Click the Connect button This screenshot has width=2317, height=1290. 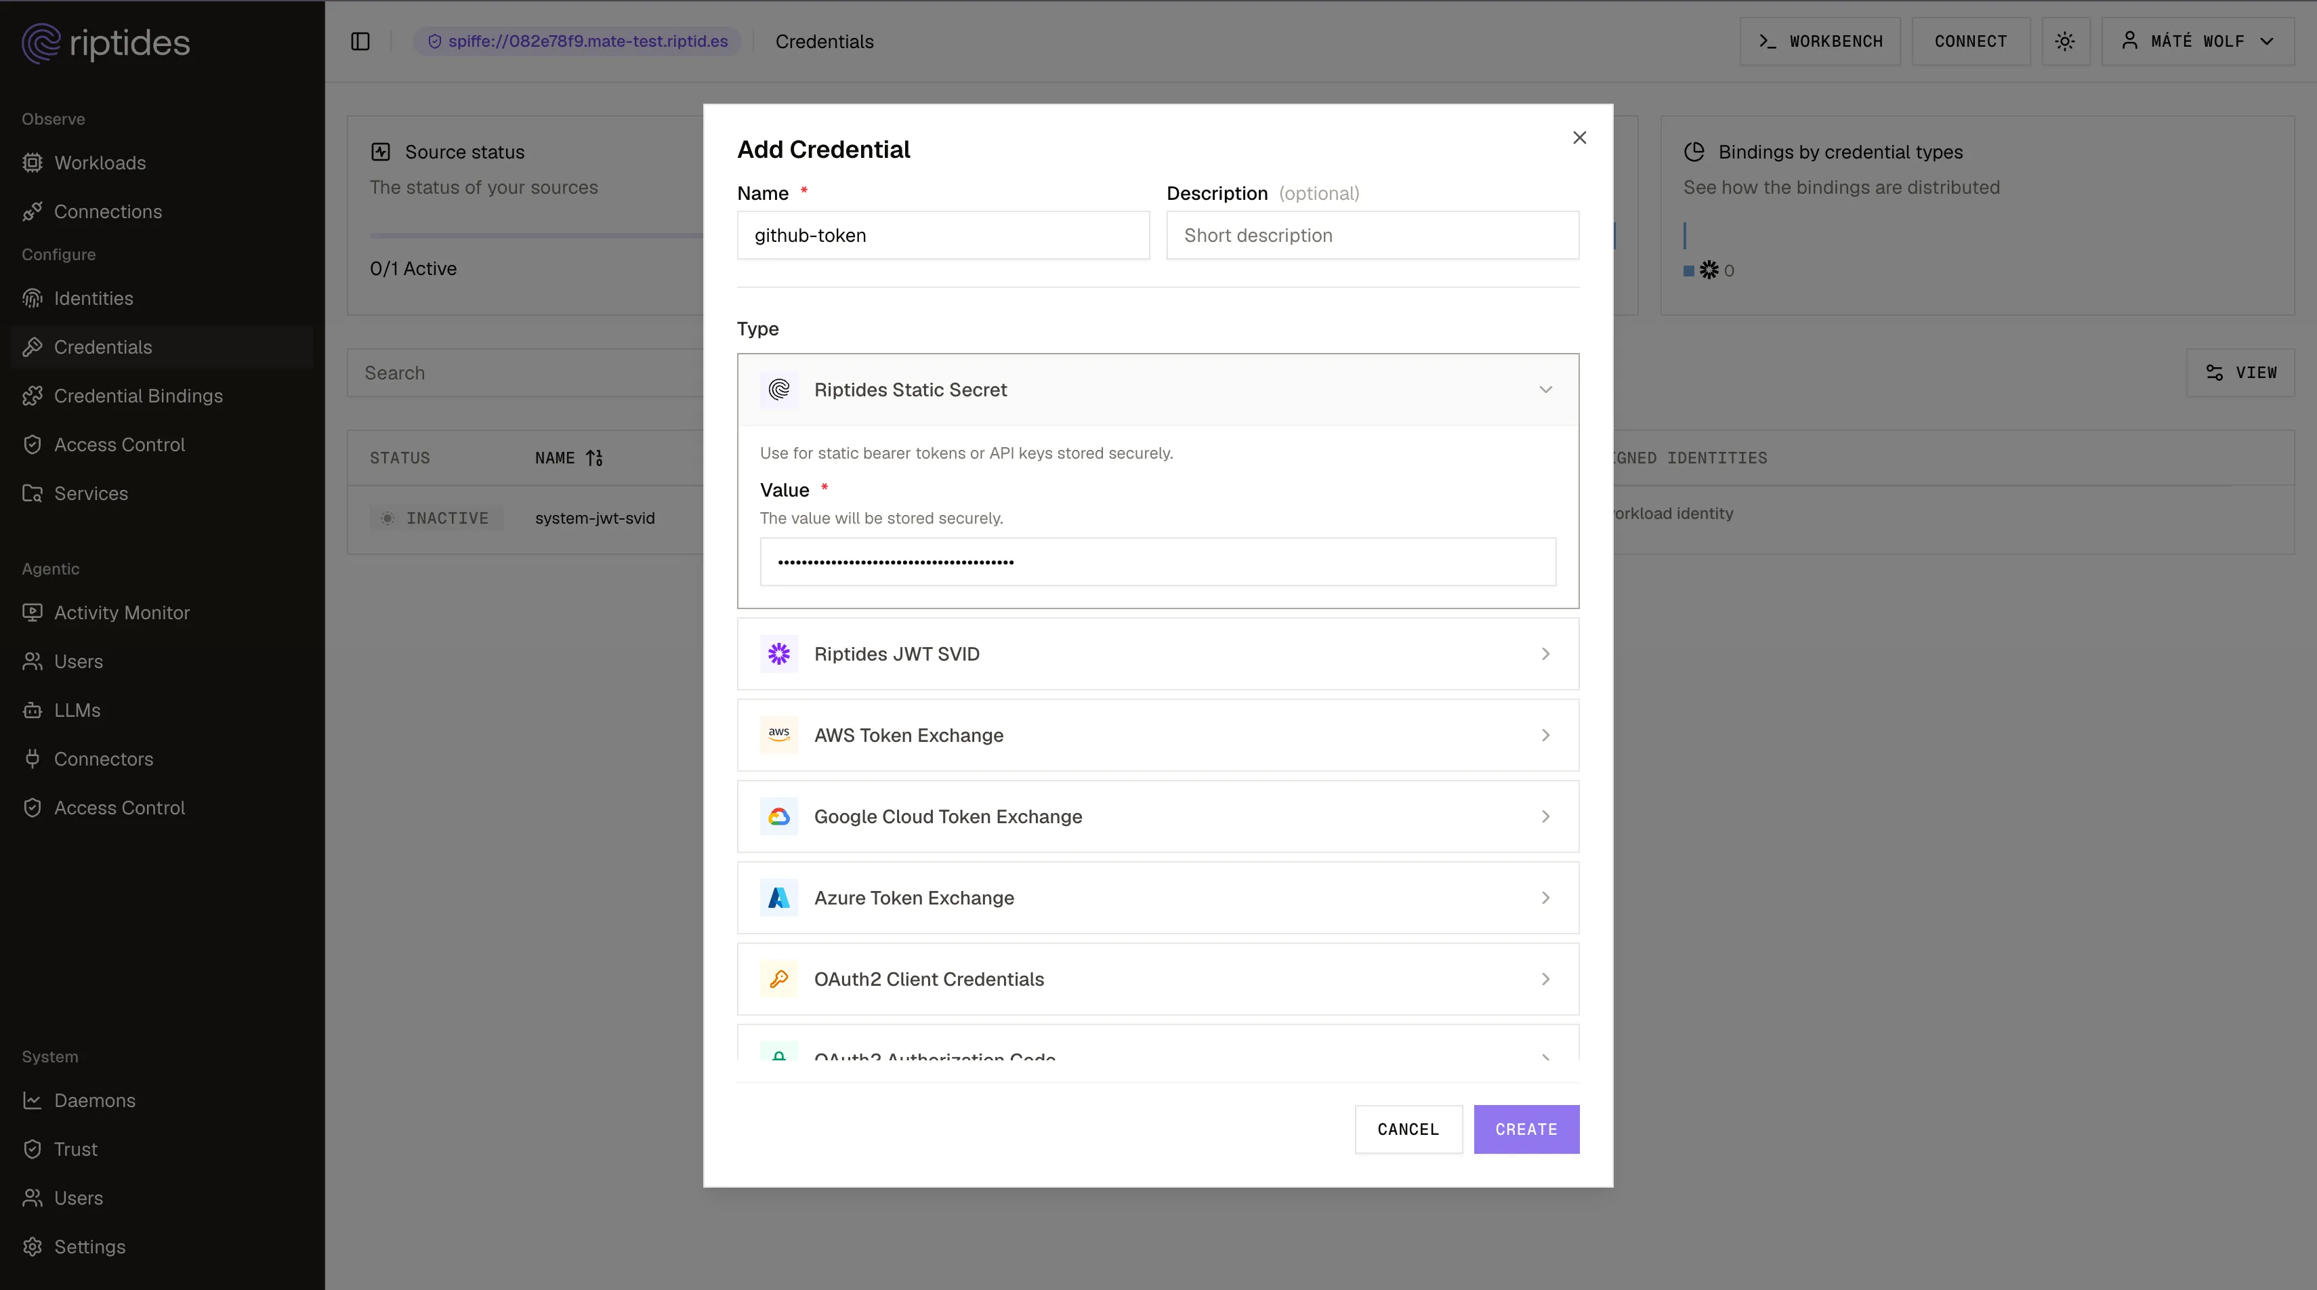1971,41
